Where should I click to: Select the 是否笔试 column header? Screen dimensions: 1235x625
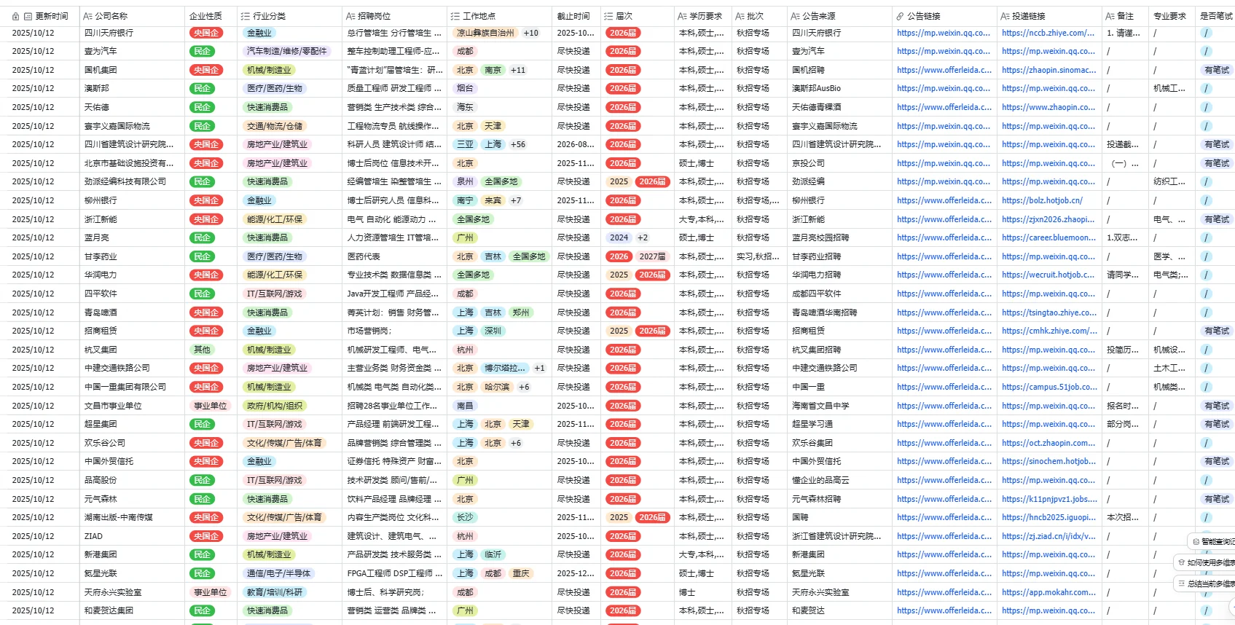[1215, 16]
